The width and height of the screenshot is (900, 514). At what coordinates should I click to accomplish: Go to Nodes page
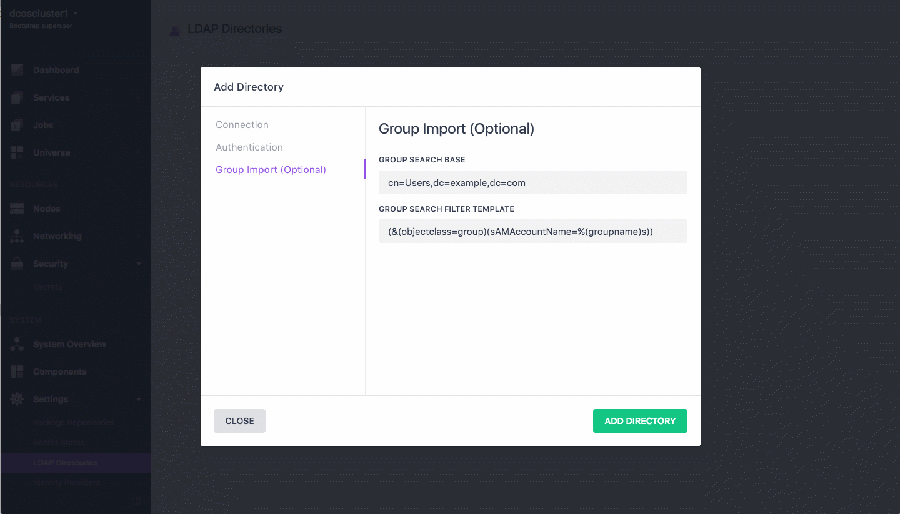pyautogui.click(x=46, y=209)
